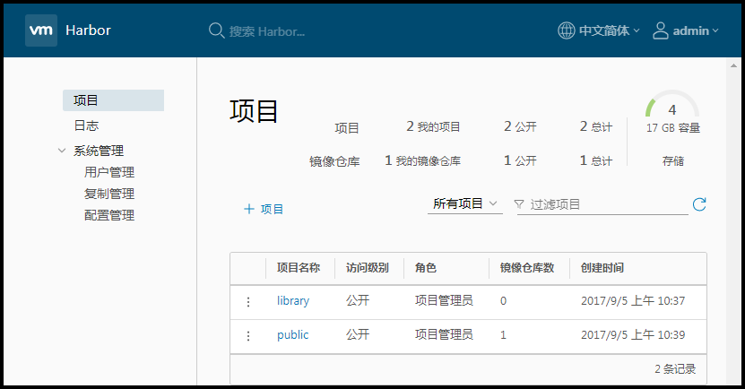The width and height of the screenshot is (745, 389).
Task: Click the refresh projects icon
Action: click(x=699, y=204)
